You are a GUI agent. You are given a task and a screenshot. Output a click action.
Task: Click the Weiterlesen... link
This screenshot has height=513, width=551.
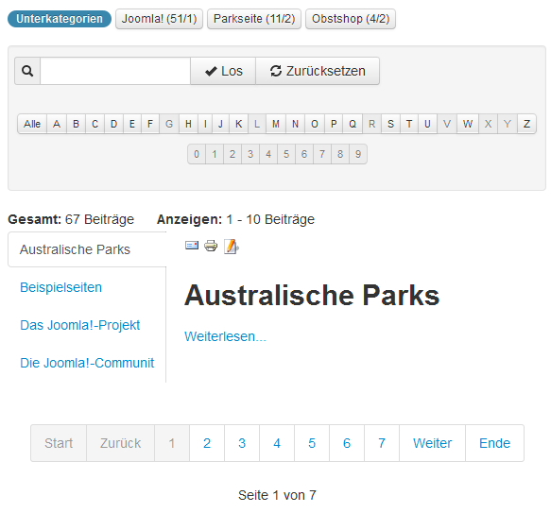225,336
